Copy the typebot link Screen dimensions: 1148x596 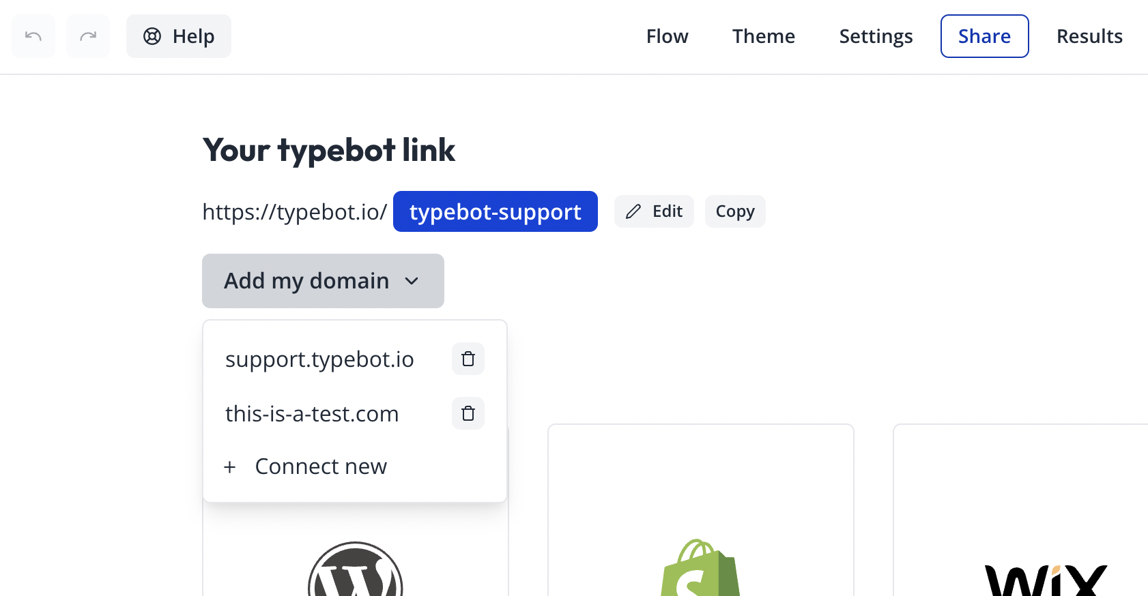click(735, 211)
